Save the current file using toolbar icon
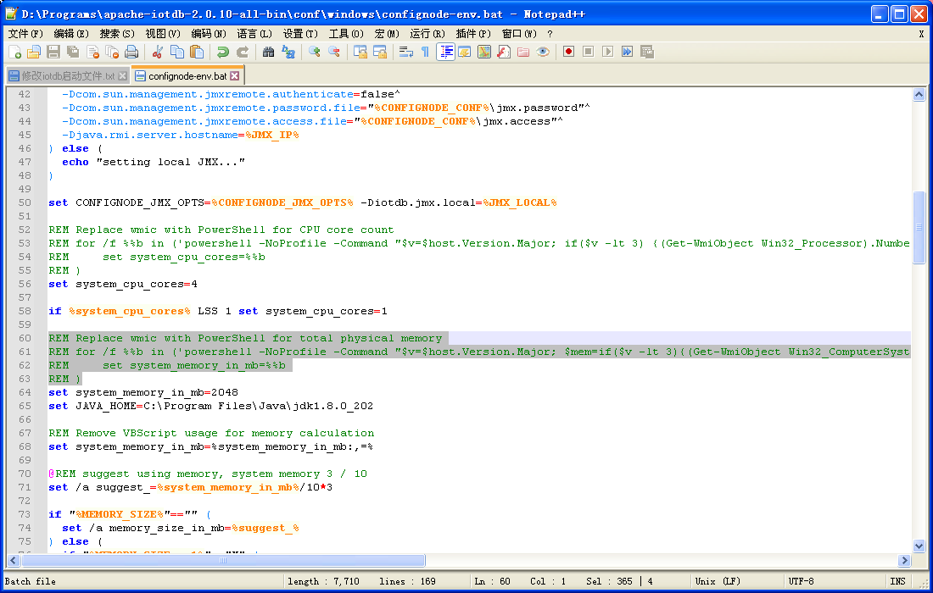Screen dimensions: 933x593 tap(53, 53)
